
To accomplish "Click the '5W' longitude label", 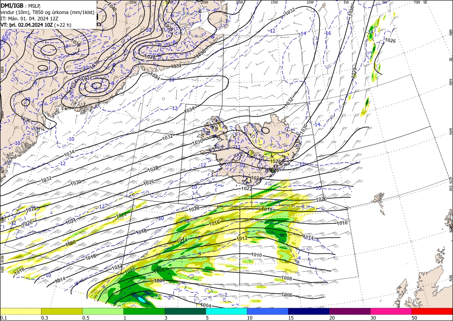I will pyautogui.click(x=347, y=2).
